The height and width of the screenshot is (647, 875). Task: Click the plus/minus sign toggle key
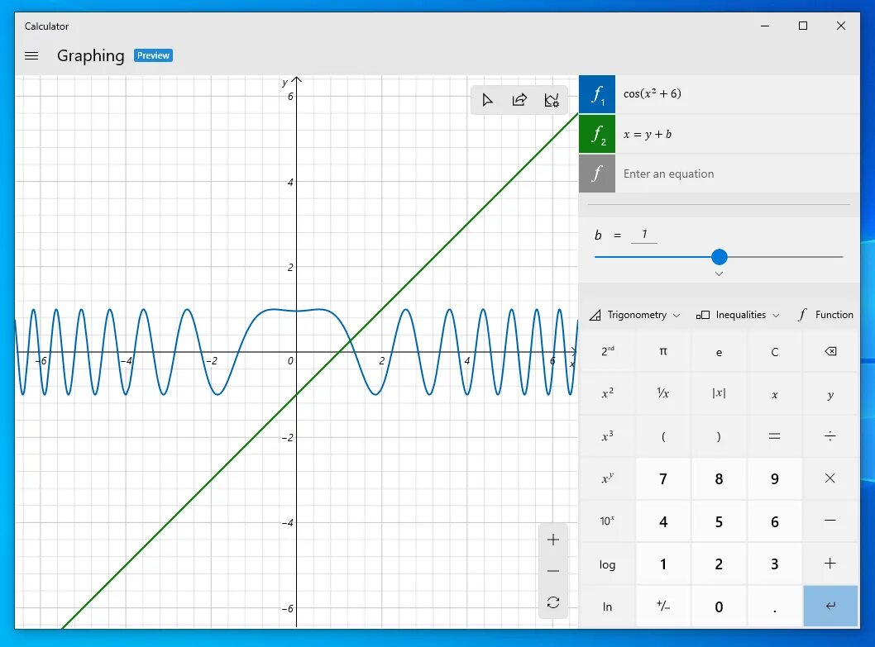point(663,606)
